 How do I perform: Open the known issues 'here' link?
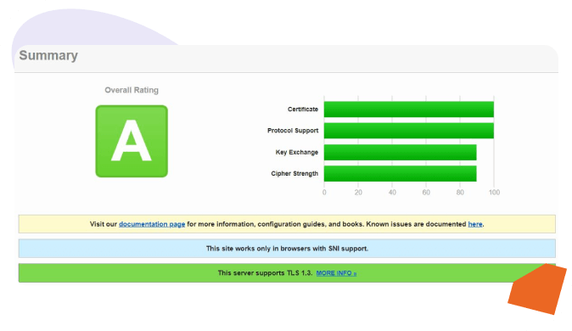(x=475, y=224)
